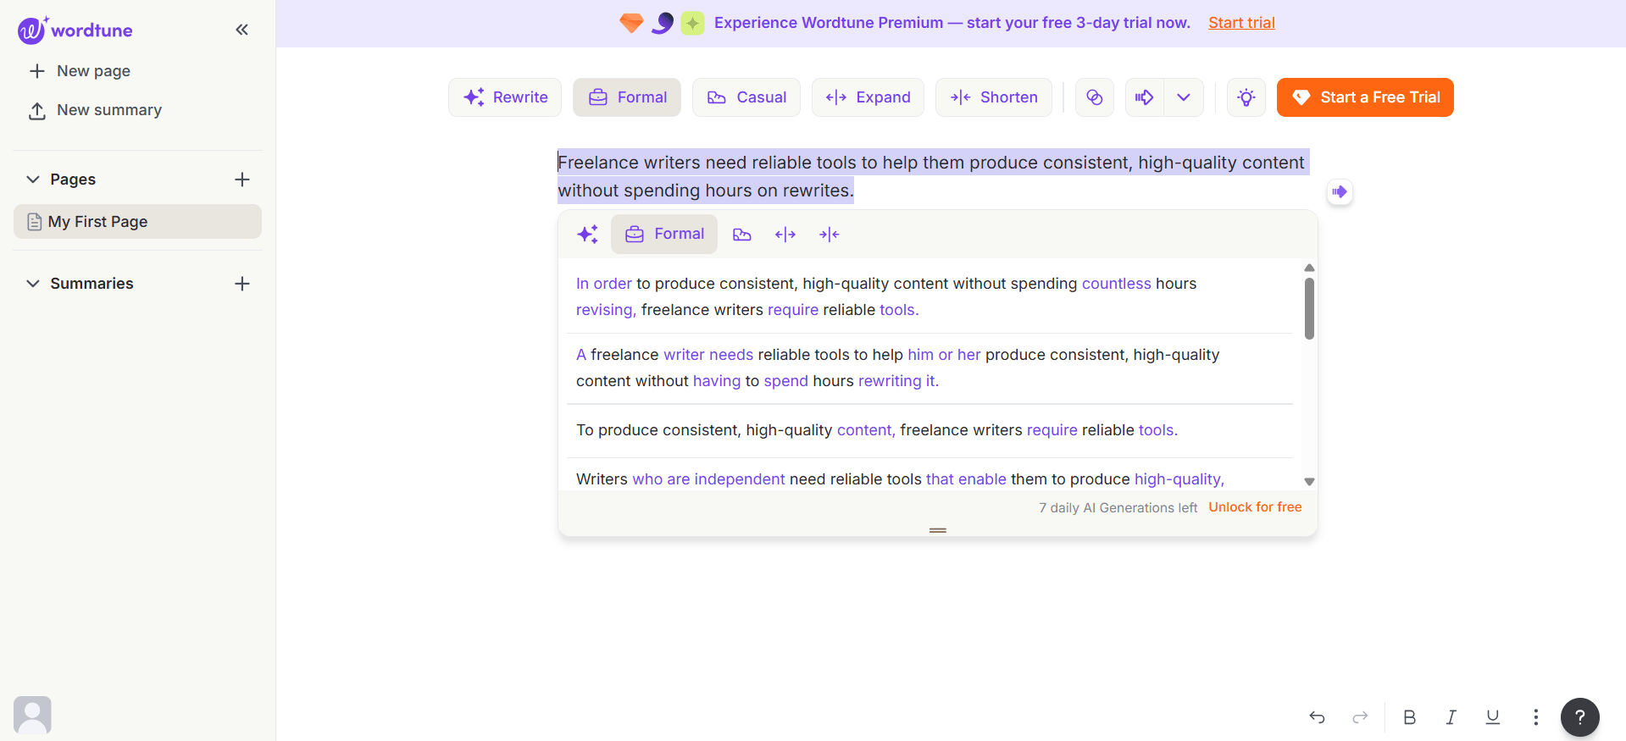Viewport: 1626px width, 741px height.
Task: Collapse the Summaries section
Action: point(33,284)
